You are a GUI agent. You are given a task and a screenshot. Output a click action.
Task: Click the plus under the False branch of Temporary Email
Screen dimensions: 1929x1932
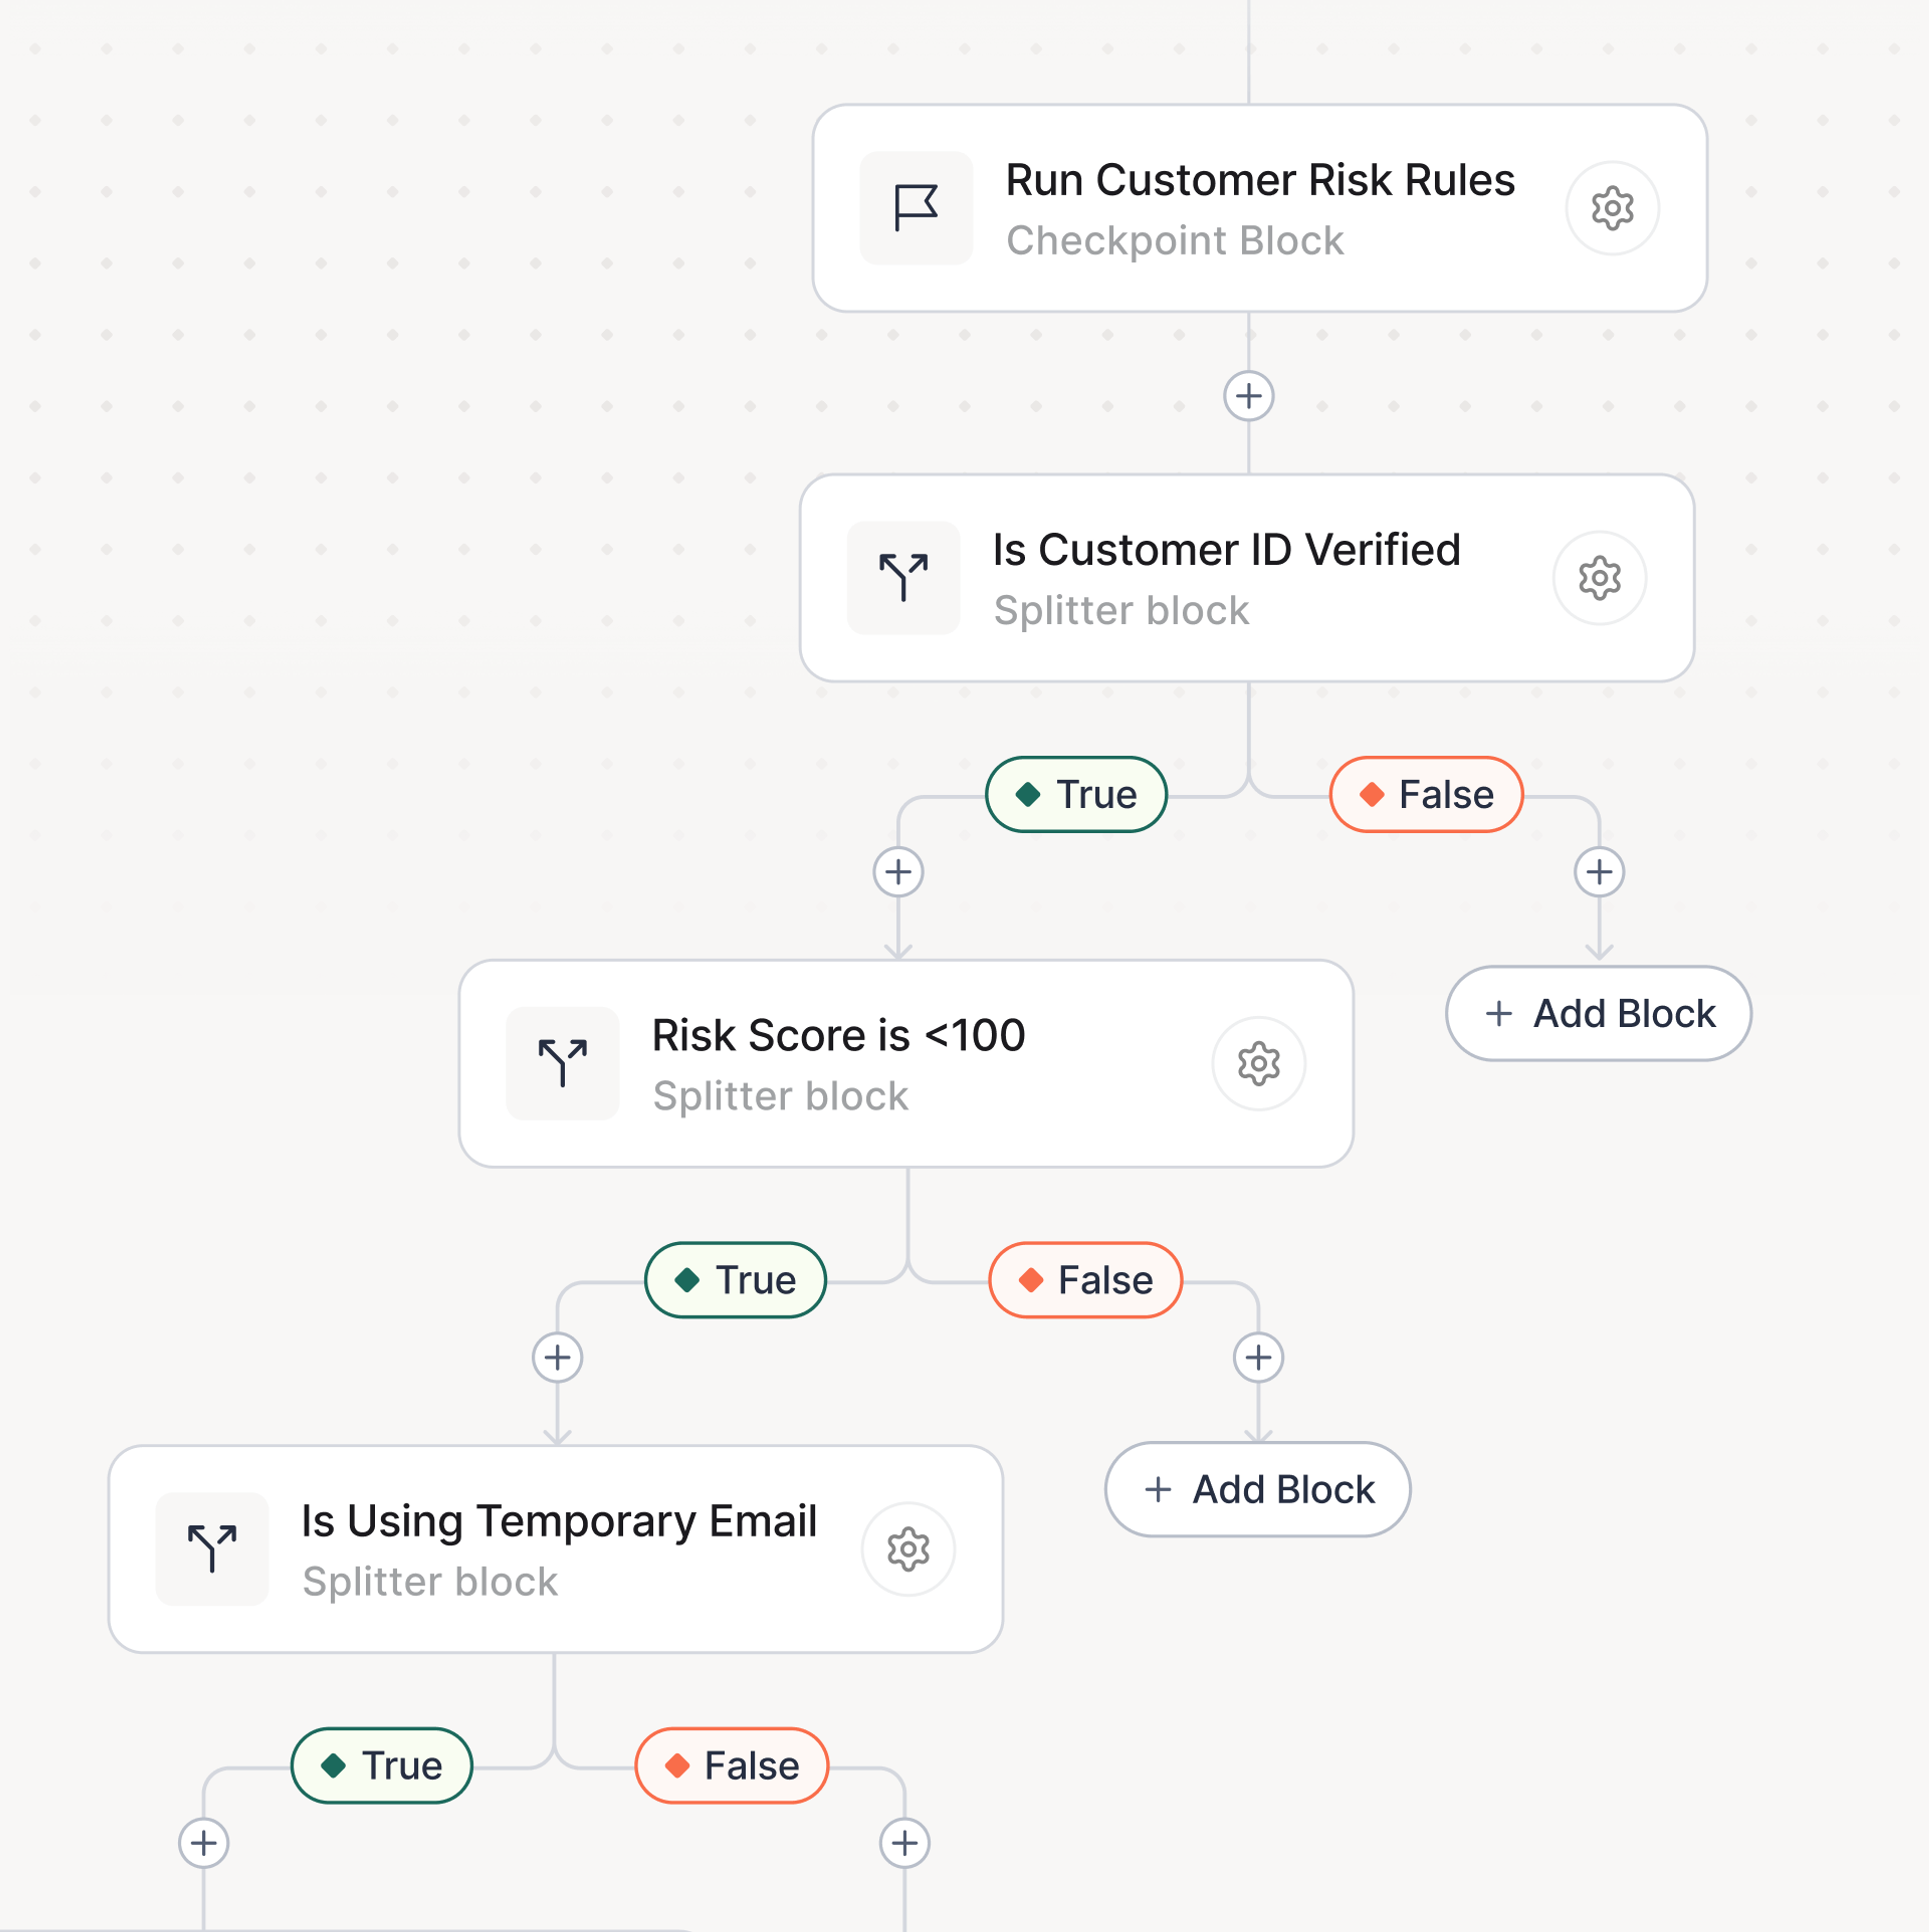pyautogui.click(x=904, y=1842)
